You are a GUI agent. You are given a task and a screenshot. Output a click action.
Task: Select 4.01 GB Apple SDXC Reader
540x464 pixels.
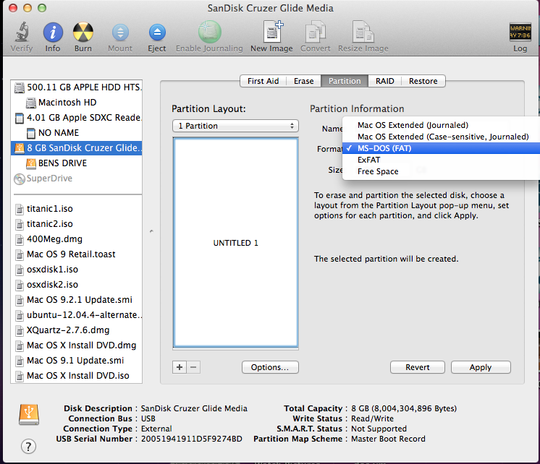tap(77, 118)
